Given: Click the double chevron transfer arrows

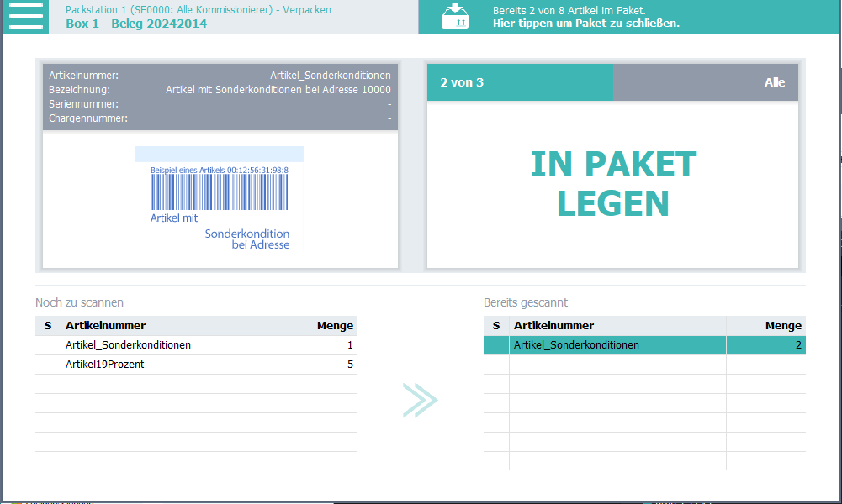Looking at the screenshot, I should tap(420, 401).
